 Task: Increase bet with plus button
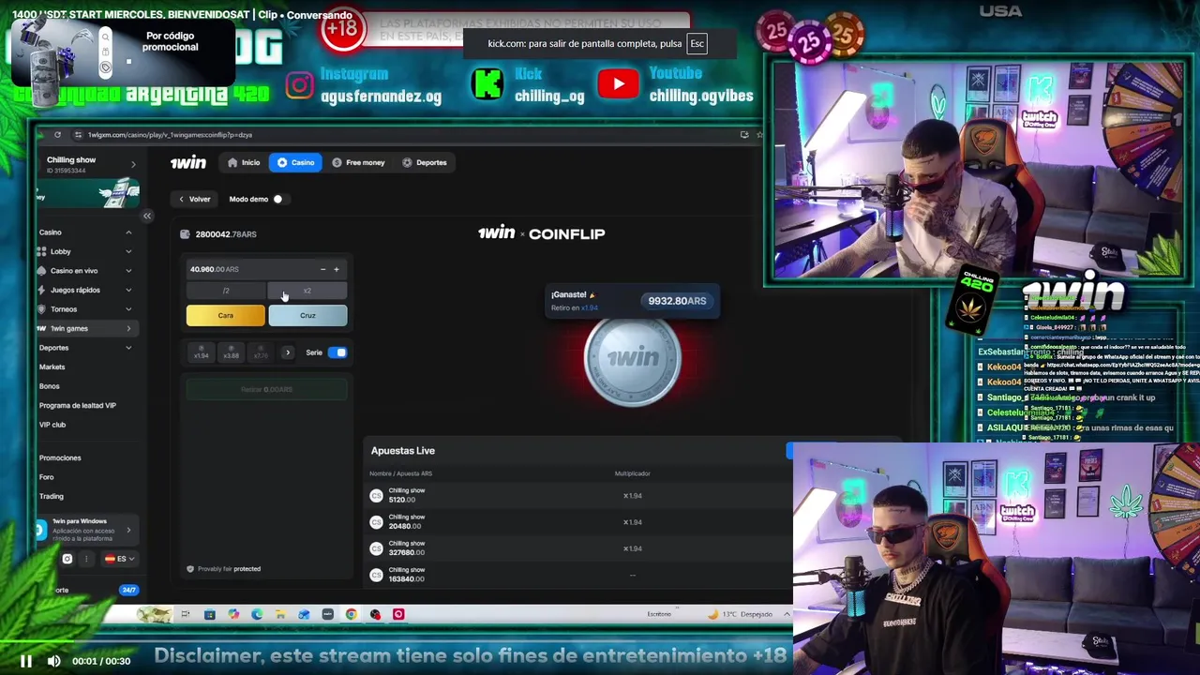click(337, 270)
